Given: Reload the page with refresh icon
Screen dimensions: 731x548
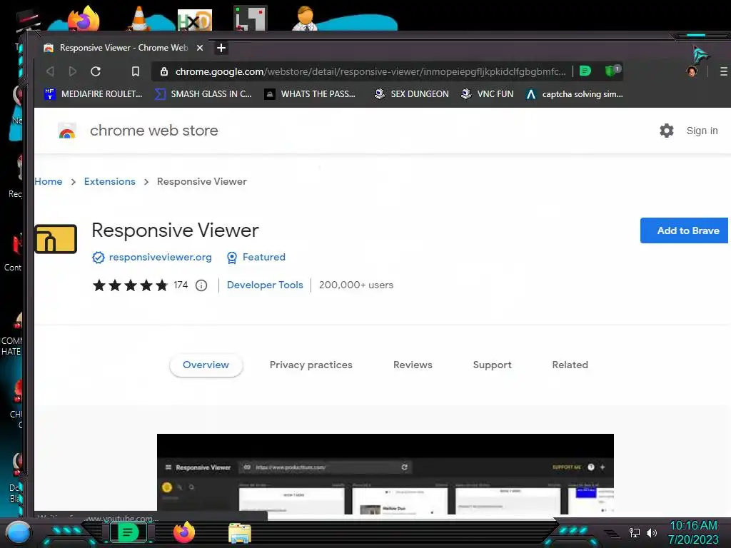Looking at the screenshot, I should [96, 71].
